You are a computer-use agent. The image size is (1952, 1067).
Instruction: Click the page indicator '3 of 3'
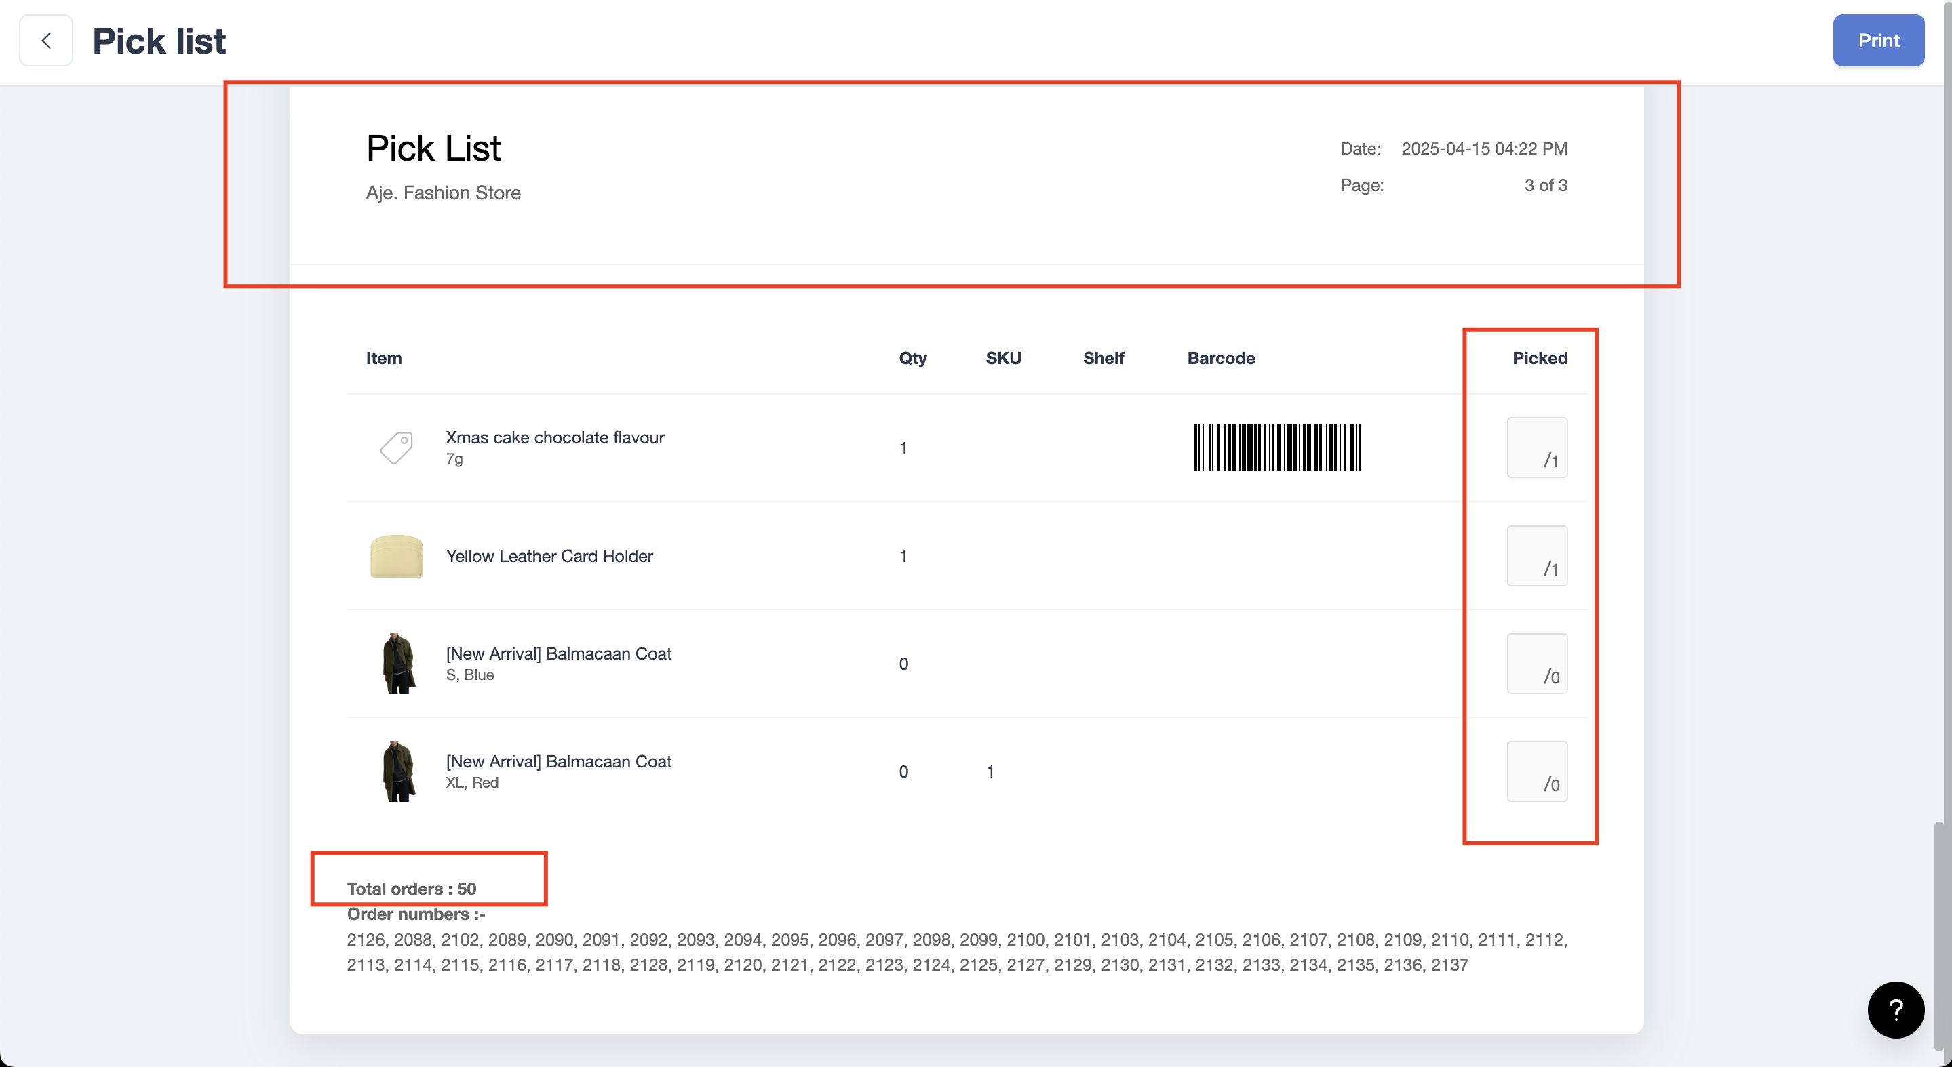[x=1545, y=185]
